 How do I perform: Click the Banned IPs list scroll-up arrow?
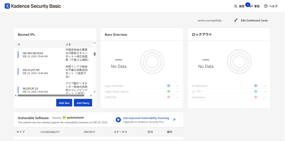[x=95, y=43]
